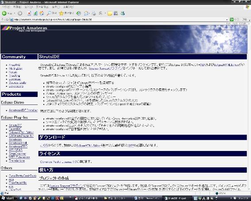Image resolution: width=251 pixels, height=201 pixels.
Task: Switch to Microsoft Word taskbar window
Action: pos(147,198)
